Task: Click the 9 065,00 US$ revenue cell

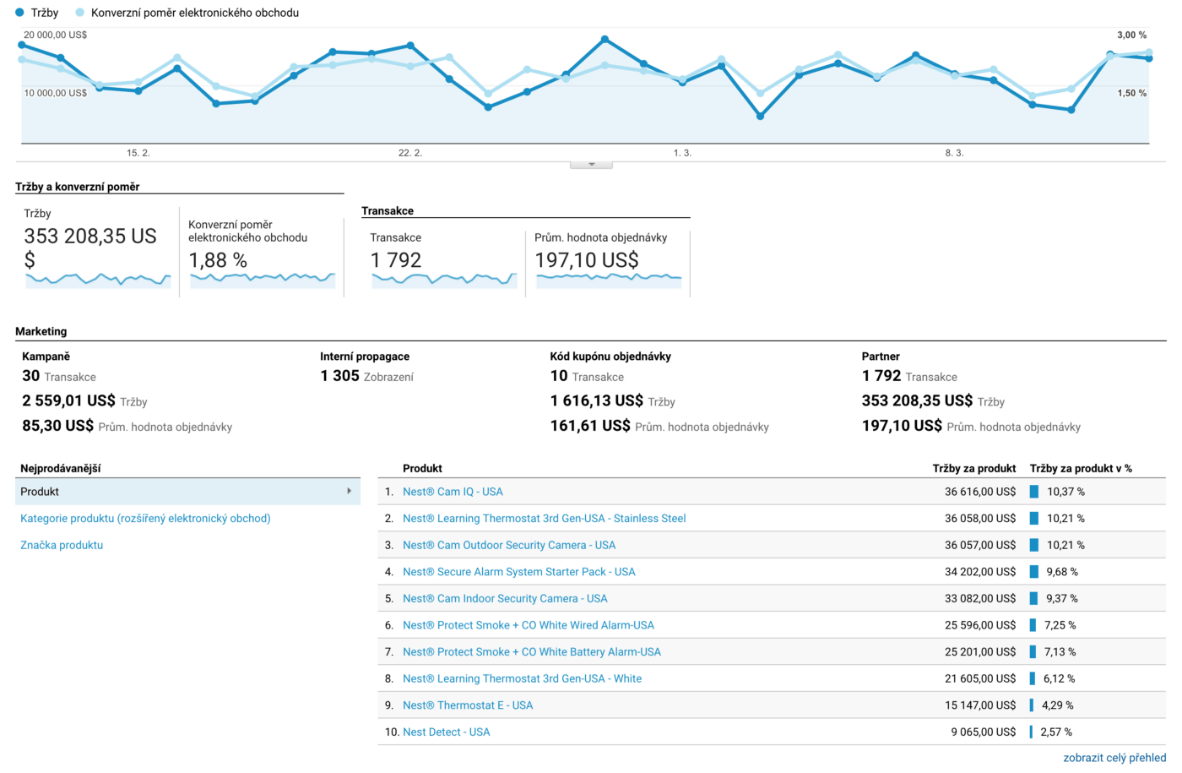Action: click(984, 732)
